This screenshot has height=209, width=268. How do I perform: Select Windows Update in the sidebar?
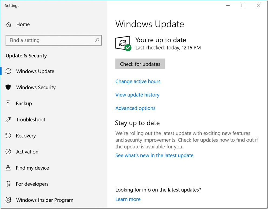click(x=35, y=71)
